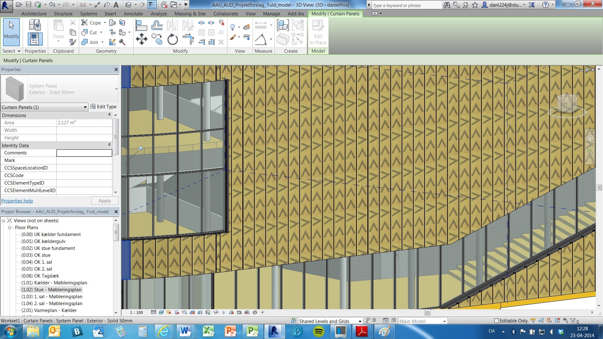Click the Offset tool icon
Image resolution: width=603 pixels, height=339 pixels.
[x=157, y=25]
